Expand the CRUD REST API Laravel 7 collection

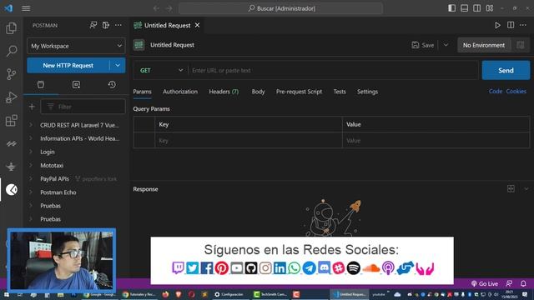31,125
